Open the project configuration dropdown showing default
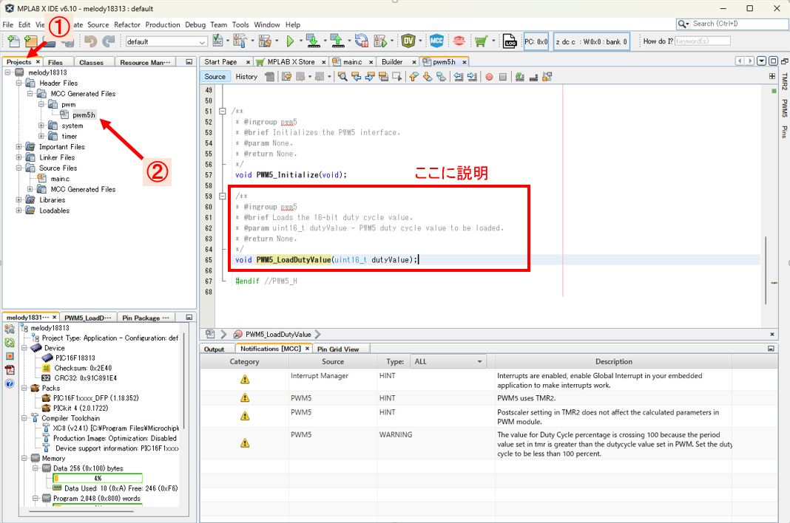 click(166, 42)
